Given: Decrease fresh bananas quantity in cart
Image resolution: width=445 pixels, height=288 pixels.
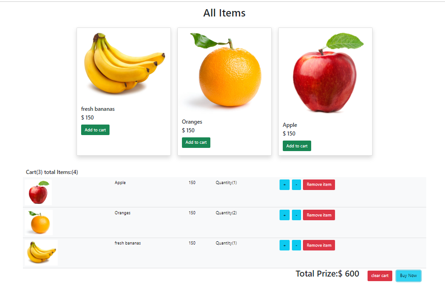Looking at the screenshot, I should (297, 245).
